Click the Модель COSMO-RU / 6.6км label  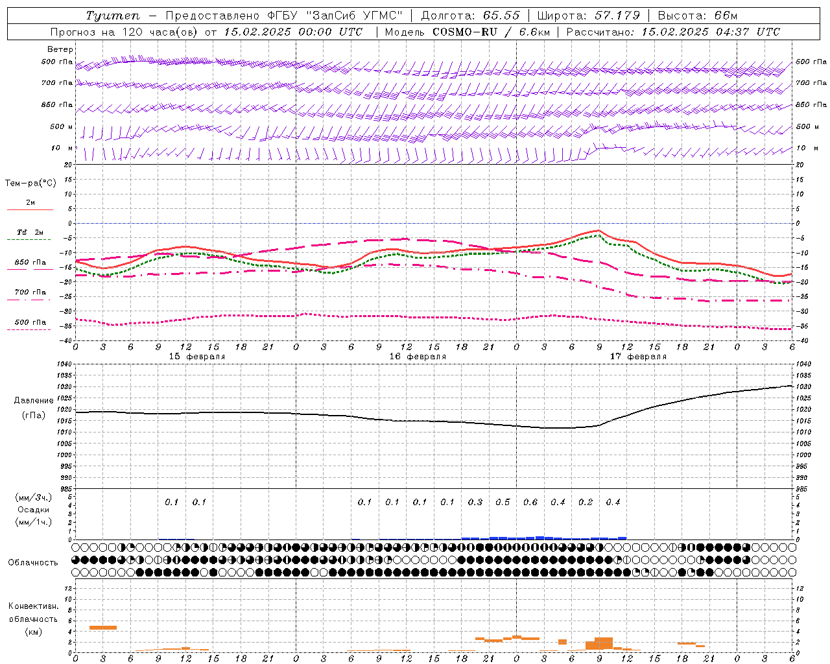pos(467,32)
